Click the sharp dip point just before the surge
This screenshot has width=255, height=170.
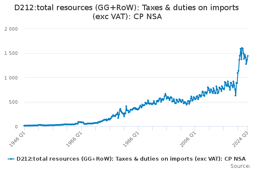235,95
